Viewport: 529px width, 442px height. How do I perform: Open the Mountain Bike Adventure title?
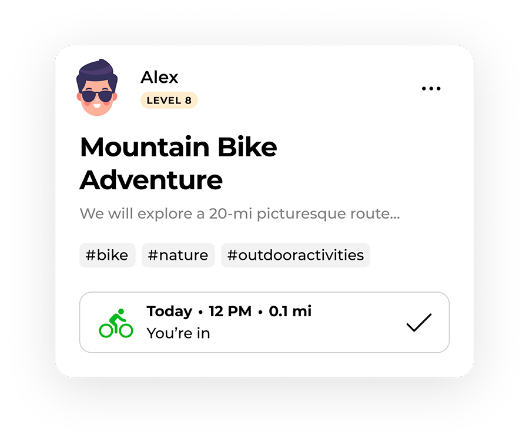point(179,163)
